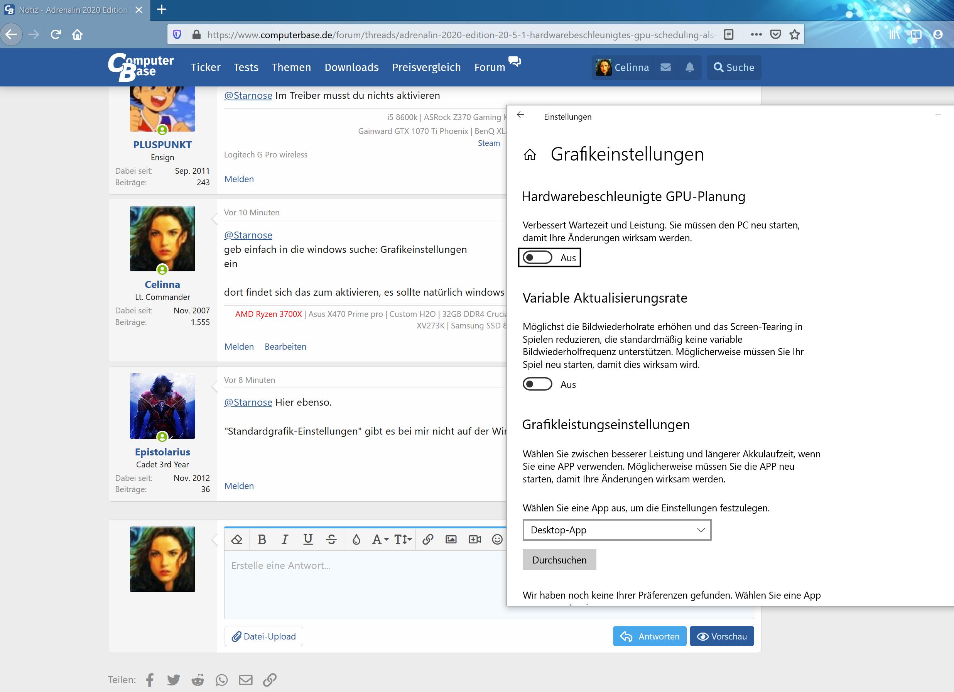The image size is (954, 692).
Task: Toggle Hardwarebeschleunigte GPU-Planung switch
Action: coord(537,258)
